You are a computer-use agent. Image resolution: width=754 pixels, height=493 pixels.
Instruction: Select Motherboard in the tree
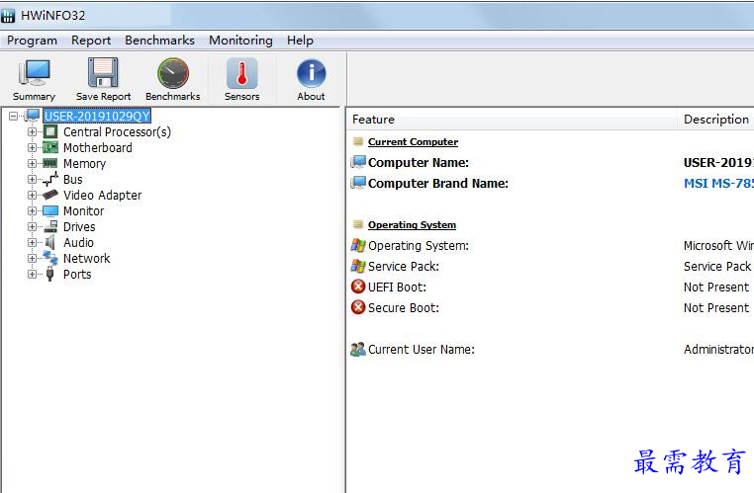98,148
